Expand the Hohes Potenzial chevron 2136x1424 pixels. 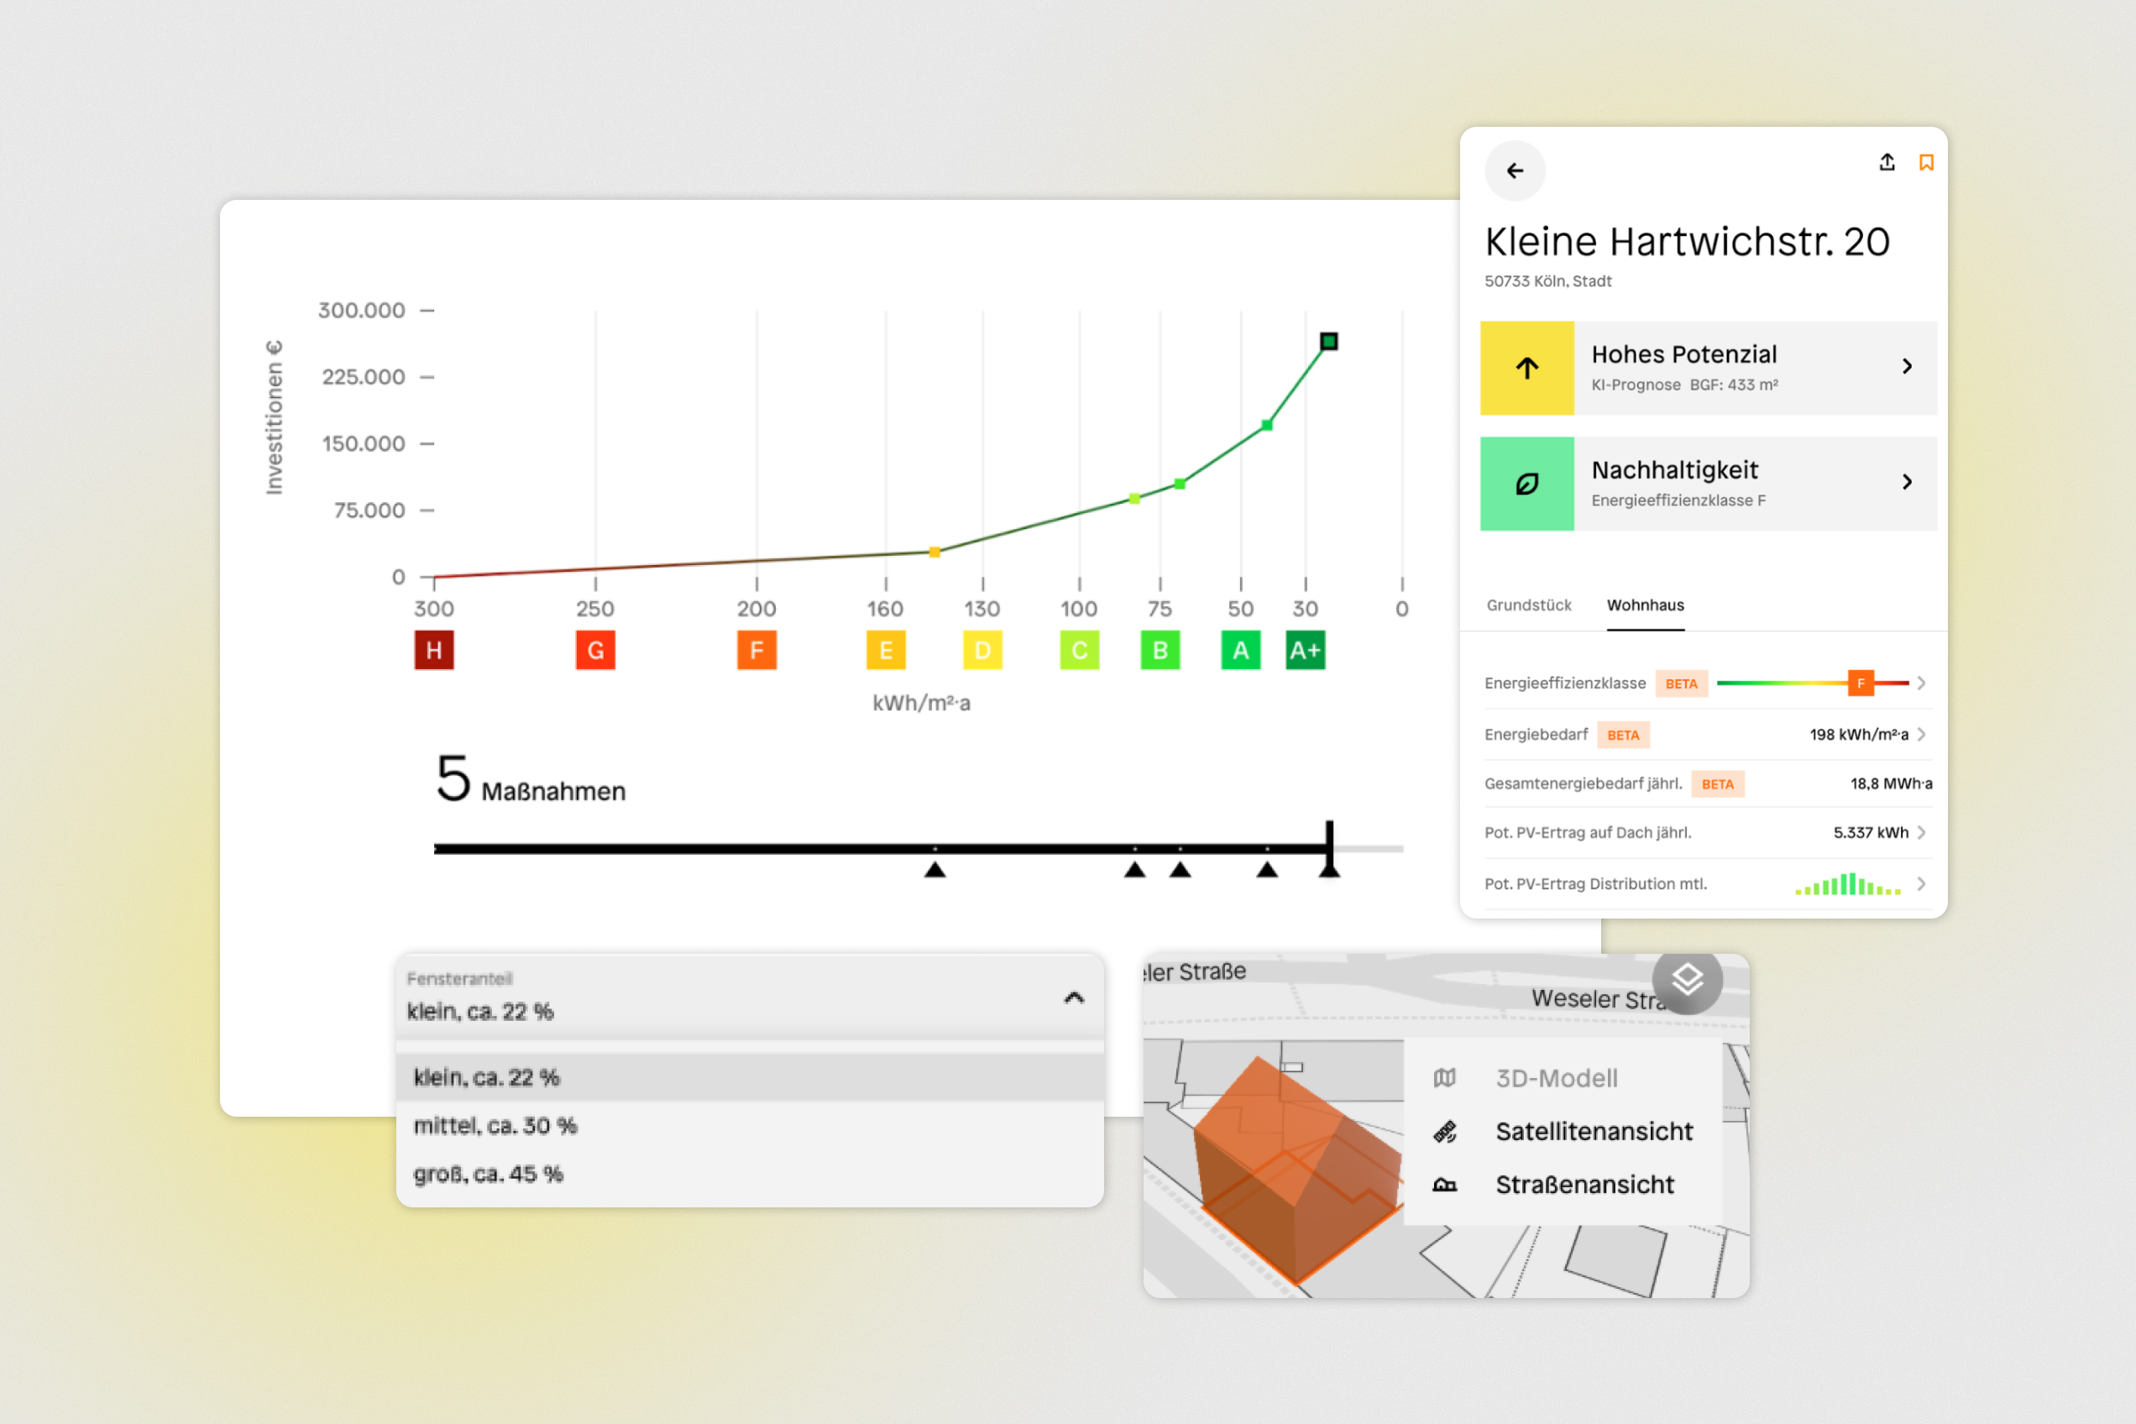pos(1906,366)
